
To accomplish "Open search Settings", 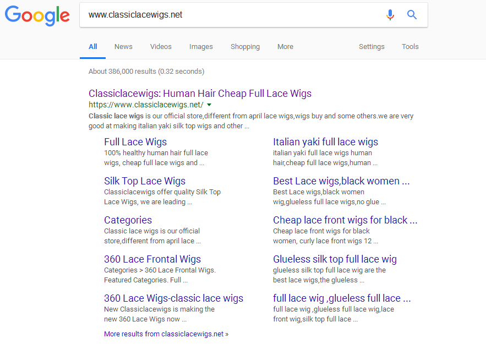I will [x=372, y=46].
